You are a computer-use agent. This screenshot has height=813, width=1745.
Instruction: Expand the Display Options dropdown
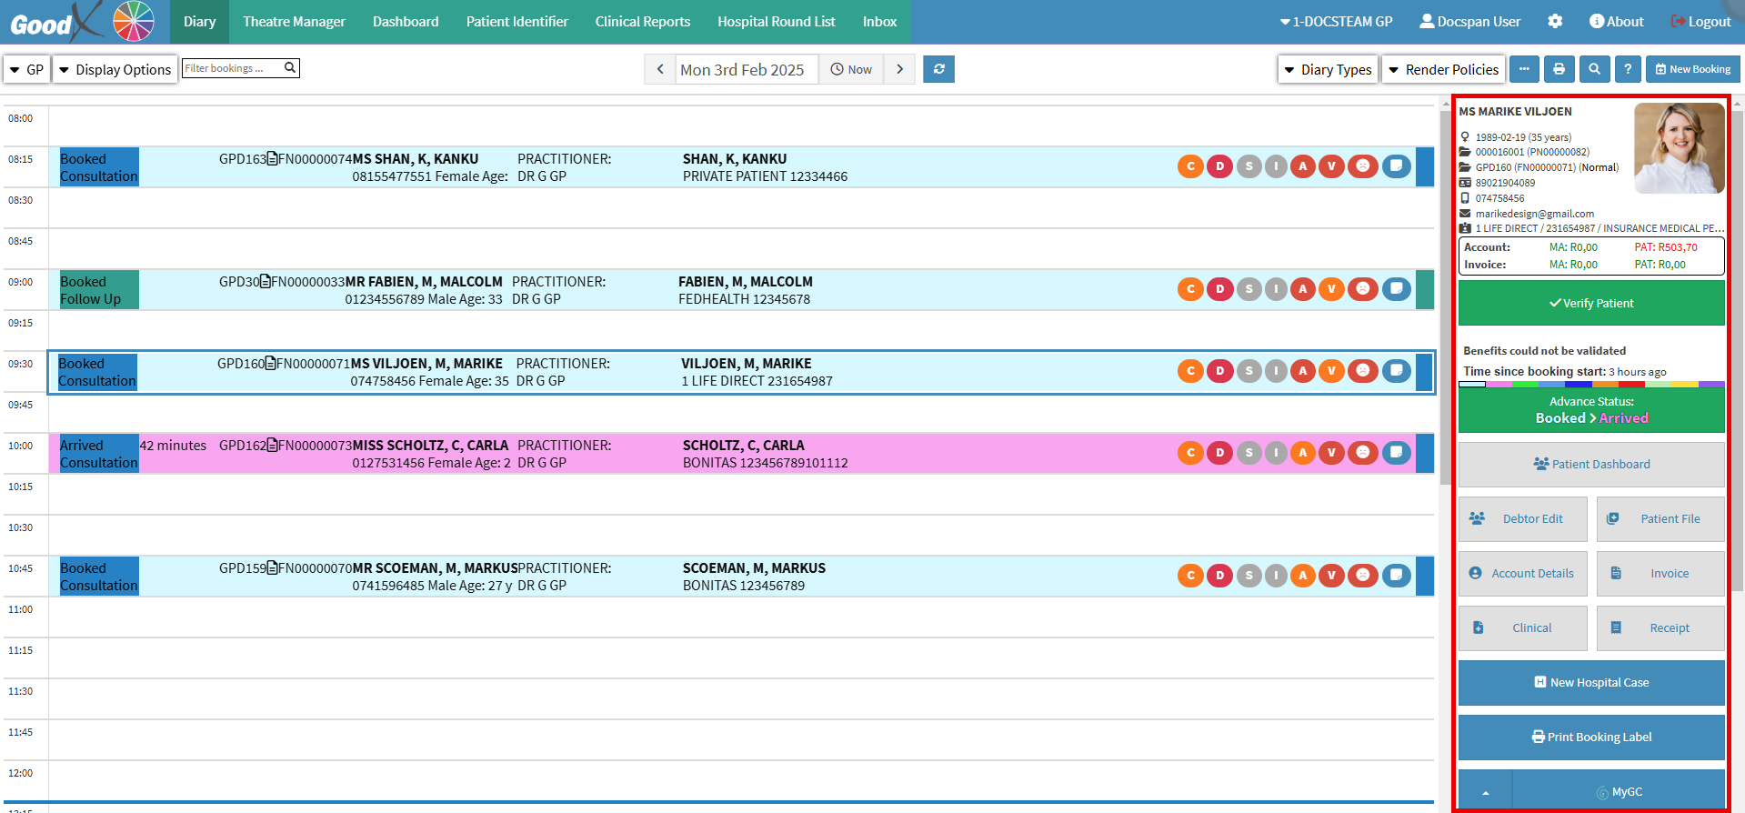point(115,69)
